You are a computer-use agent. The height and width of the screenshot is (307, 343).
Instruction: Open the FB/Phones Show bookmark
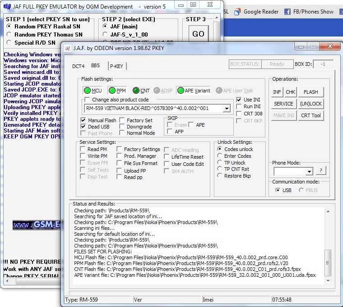309,12
